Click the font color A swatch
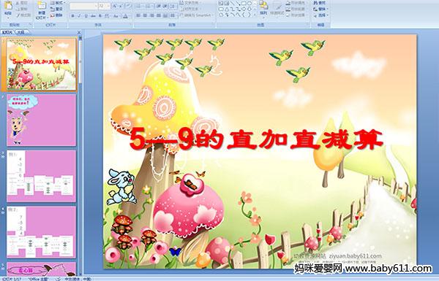 (125, 16)
